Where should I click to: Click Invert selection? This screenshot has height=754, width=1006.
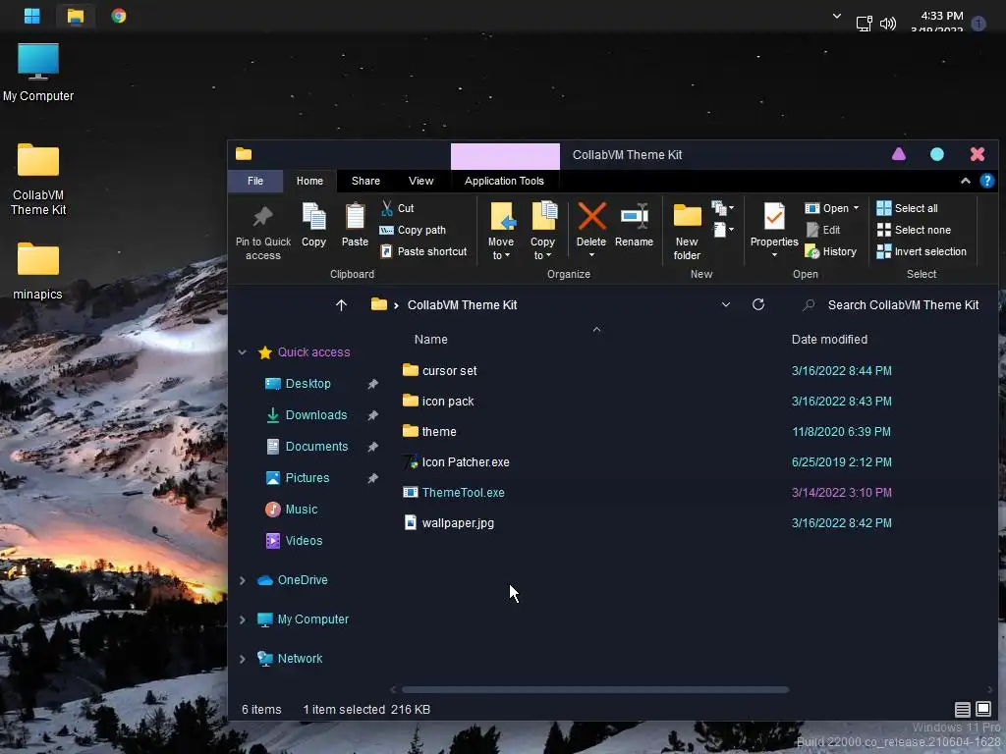tap(922, 251)
